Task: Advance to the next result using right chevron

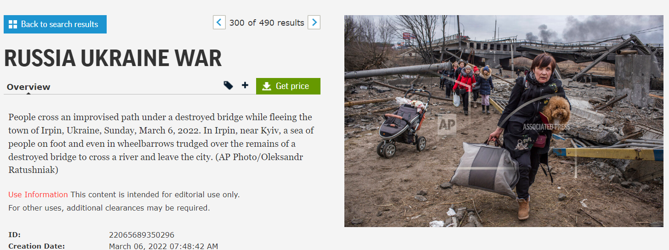Action: pyautogui.click(x=314, y=22)
